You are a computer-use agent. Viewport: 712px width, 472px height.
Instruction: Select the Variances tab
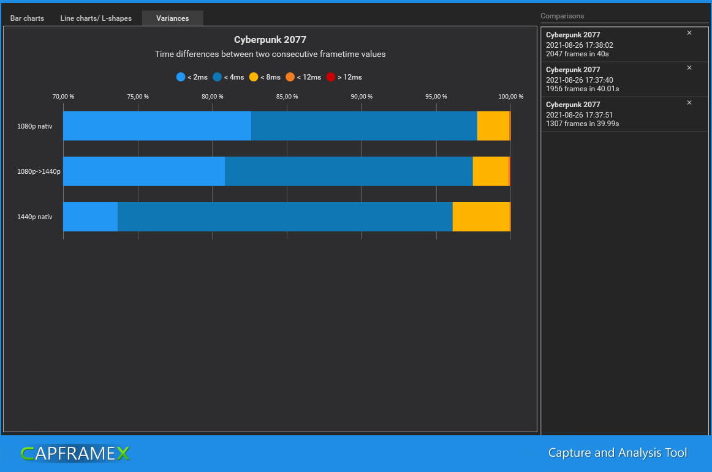(x=173, y=18)
